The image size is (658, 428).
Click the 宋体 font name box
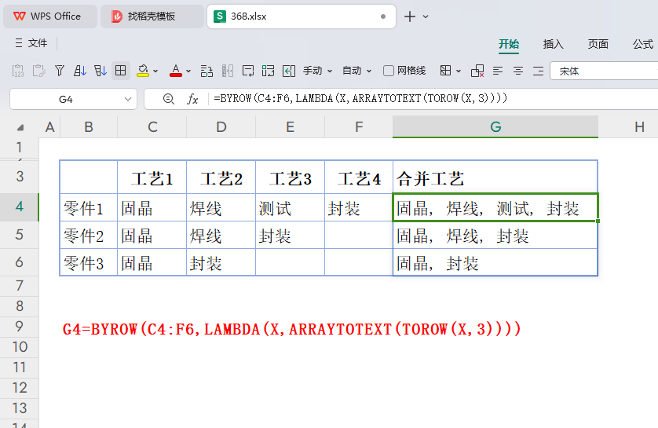605,71
